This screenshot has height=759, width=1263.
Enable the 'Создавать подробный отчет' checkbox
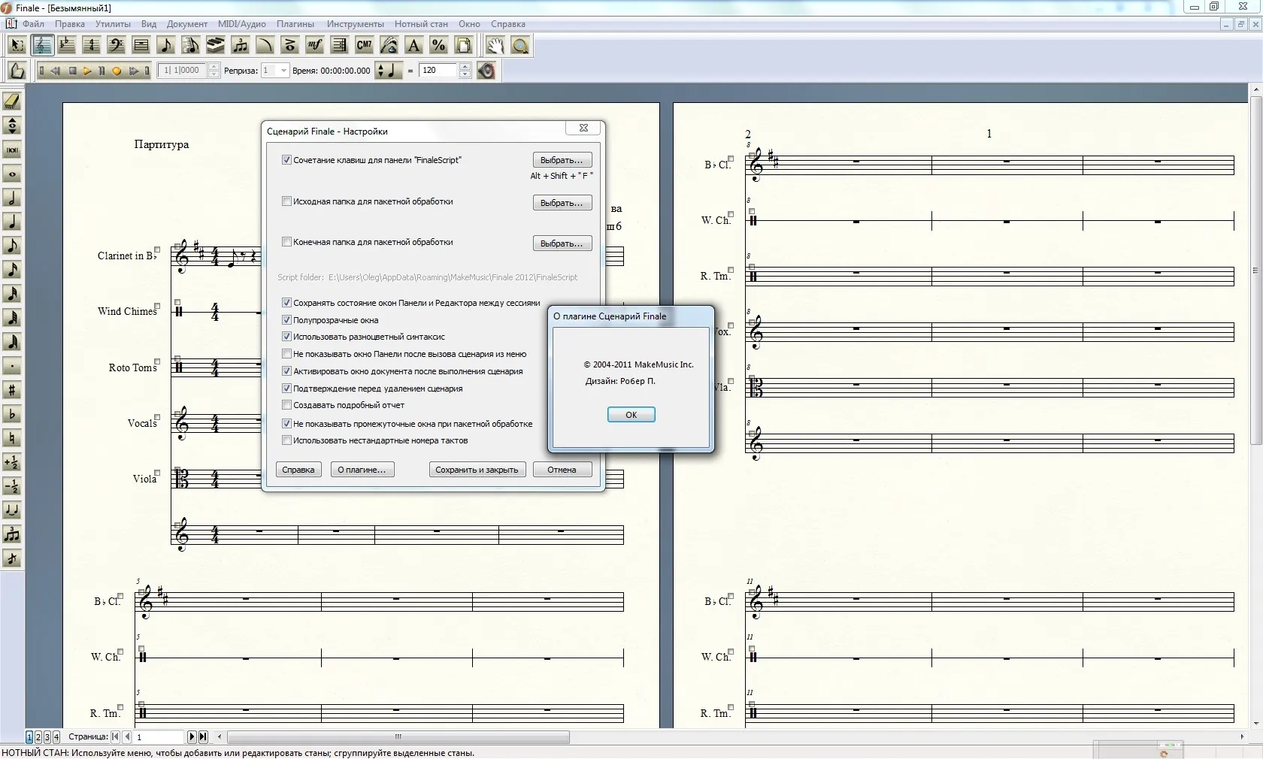286,405
